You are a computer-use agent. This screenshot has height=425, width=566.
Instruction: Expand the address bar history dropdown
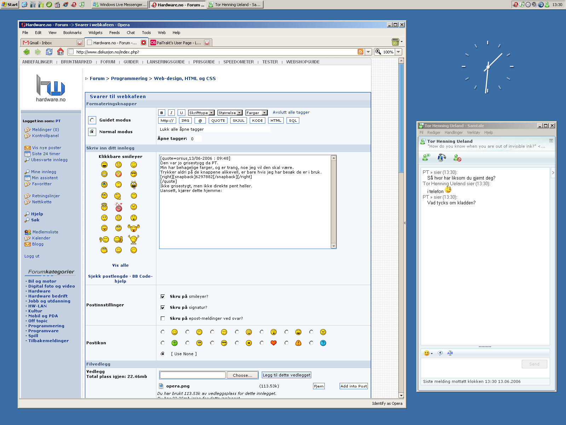coord(368,52)
